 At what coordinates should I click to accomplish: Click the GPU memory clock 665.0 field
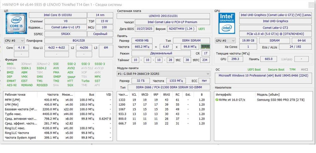click(269, 59)
